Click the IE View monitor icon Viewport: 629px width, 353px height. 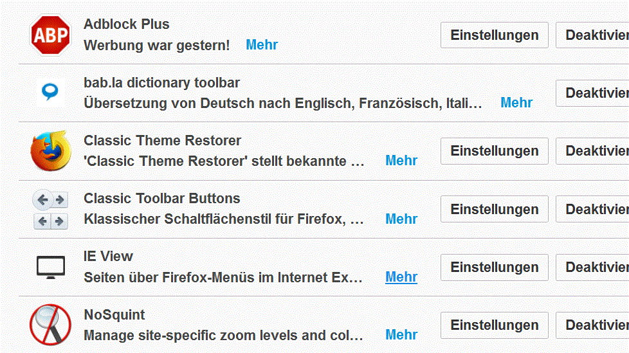[x=50, y=267]
